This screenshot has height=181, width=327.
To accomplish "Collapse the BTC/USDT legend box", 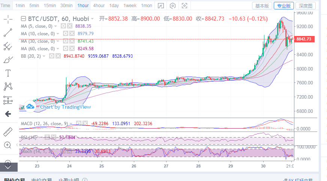I will (23, 19).
